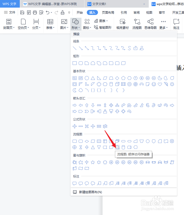
Task: Open 空白页 blank page dropdown
Action: tap(23, 24)
